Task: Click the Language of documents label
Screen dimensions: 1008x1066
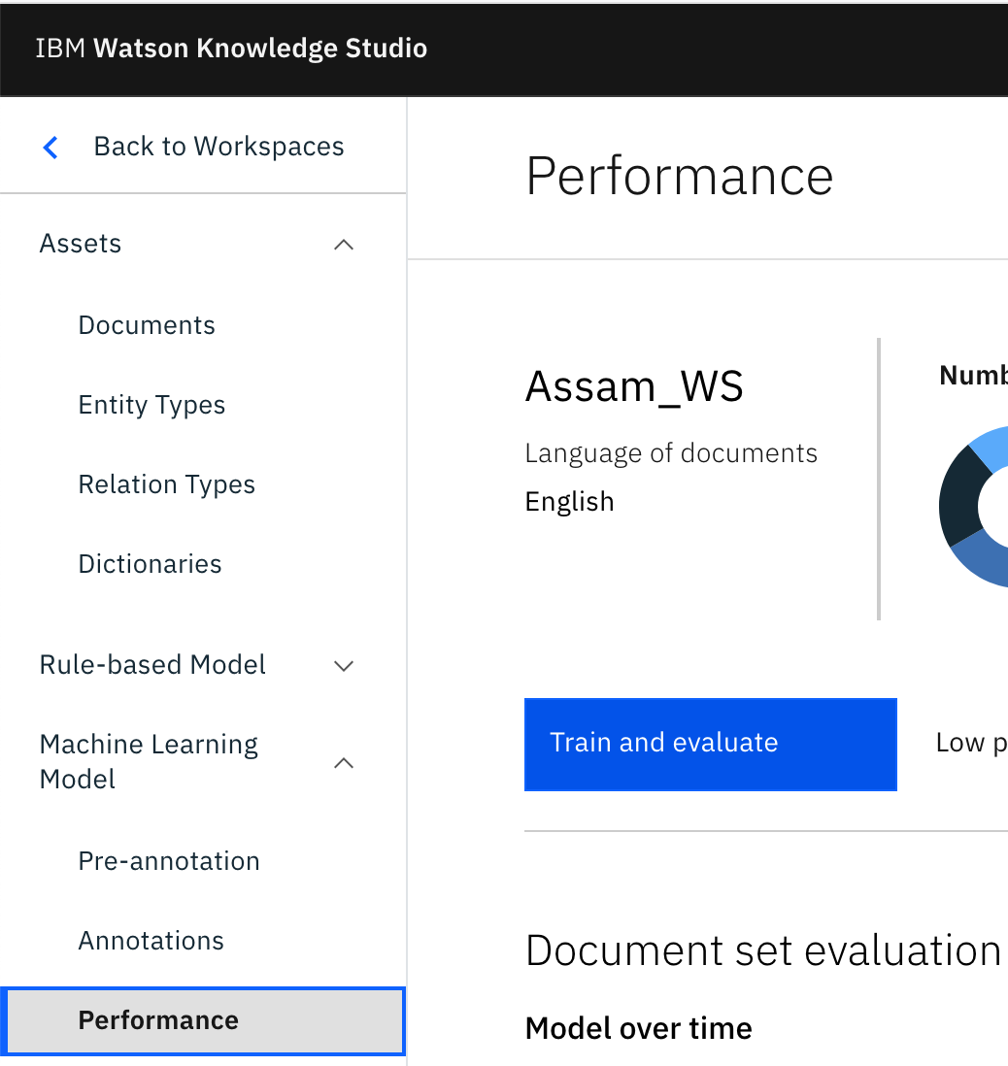Action: 671,452
